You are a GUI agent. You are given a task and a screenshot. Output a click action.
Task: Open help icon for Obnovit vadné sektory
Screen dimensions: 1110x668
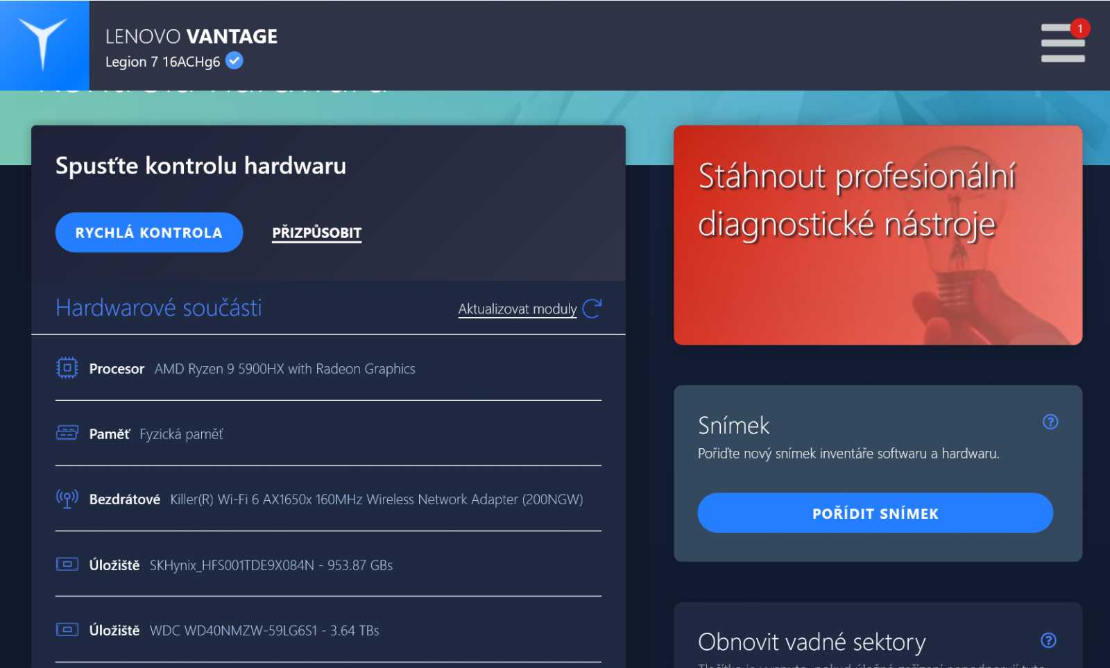pyautogui.click(x=1049, y=640)
